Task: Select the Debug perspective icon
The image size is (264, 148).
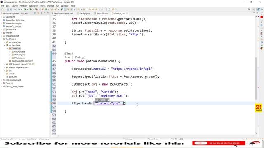Action: [262, 9]
